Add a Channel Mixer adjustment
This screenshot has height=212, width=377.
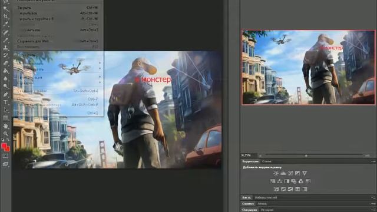pyautogui.click(x=301, y=181)
